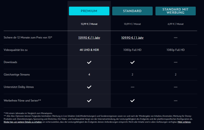
Task: Click the Standard ad-free checkmark
Action: tap(132, 100)
